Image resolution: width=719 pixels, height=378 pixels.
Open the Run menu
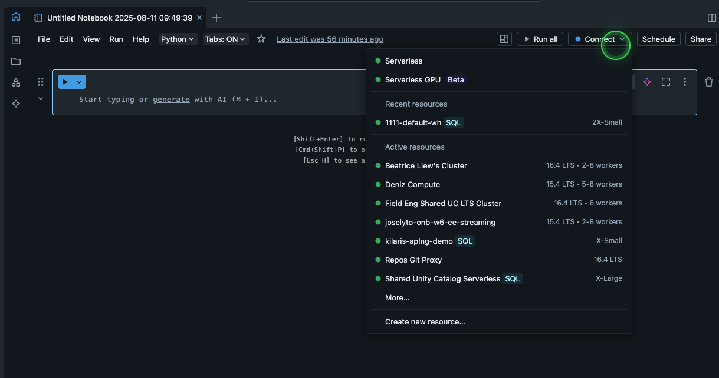click(116, 39)
